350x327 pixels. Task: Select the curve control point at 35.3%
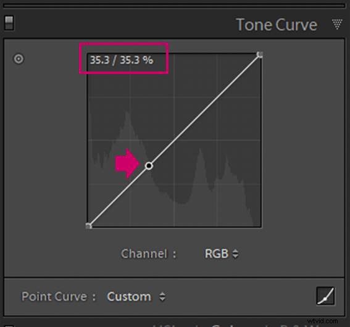[149, 166]
